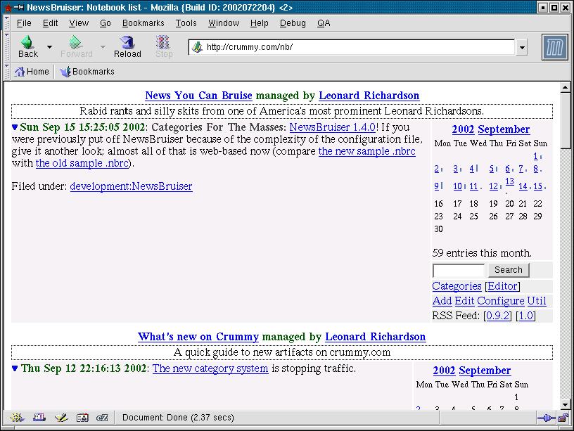Screen dimensions: 574x431
Task: Open Mail client from status bar
Action: coord(39,418)
